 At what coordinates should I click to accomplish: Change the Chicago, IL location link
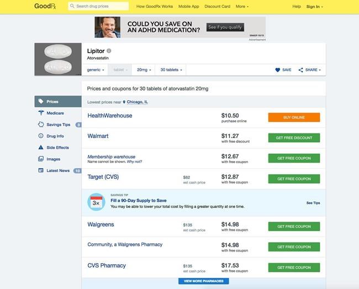136,102
